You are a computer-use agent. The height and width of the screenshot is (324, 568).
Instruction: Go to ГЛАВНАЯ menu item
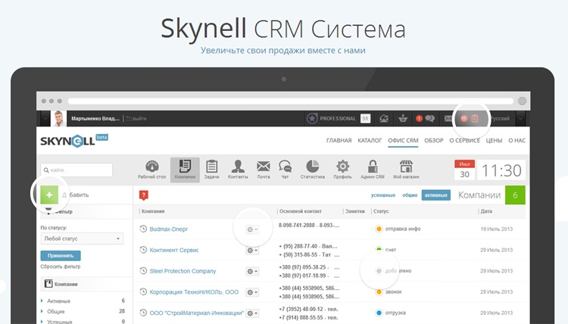tap(339, 141)
